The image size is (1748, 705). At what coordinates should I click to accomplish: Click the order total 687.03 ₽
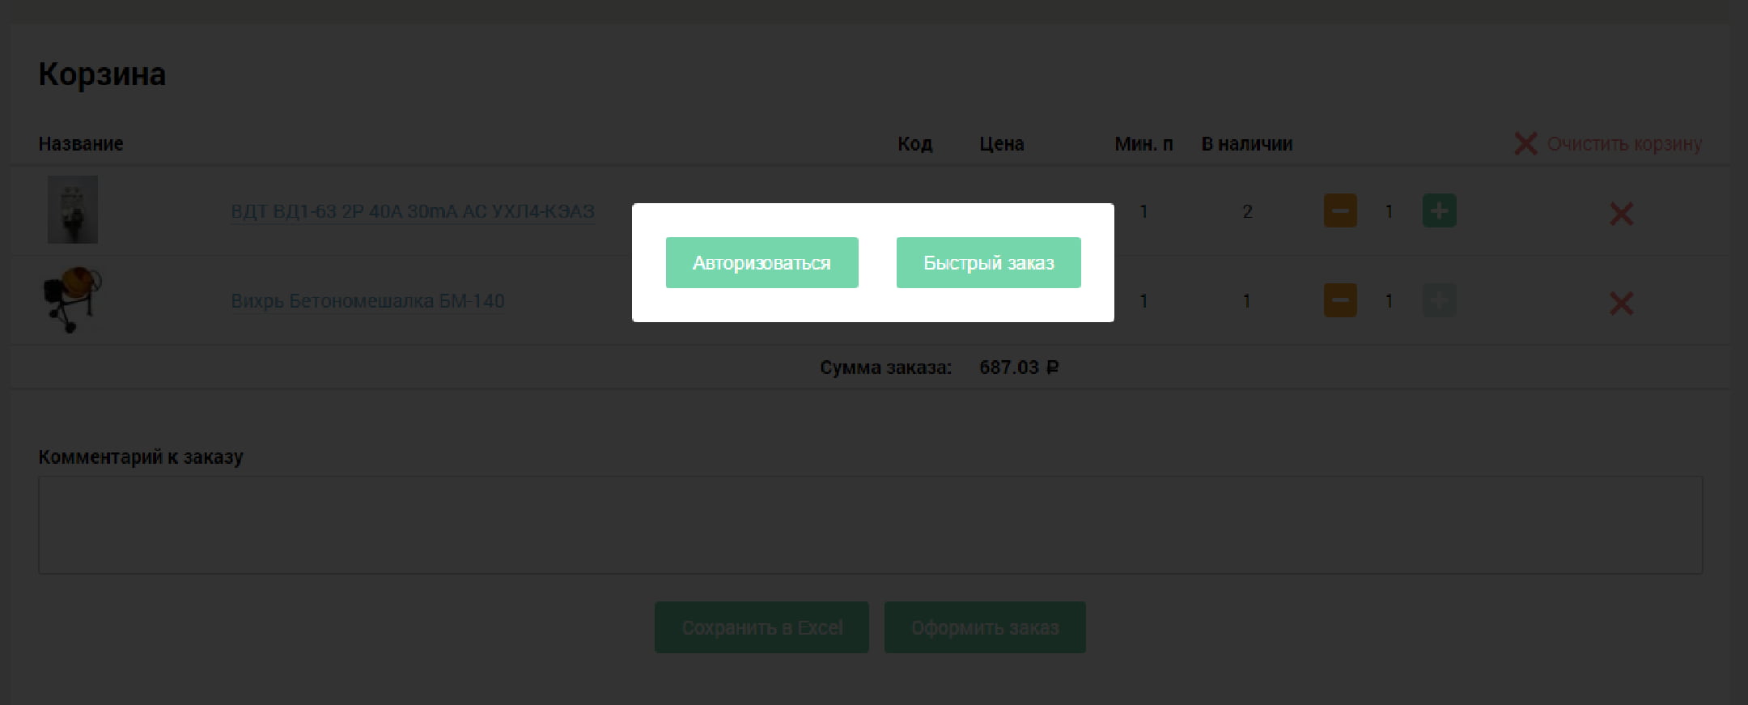[x=1019, y=367]
